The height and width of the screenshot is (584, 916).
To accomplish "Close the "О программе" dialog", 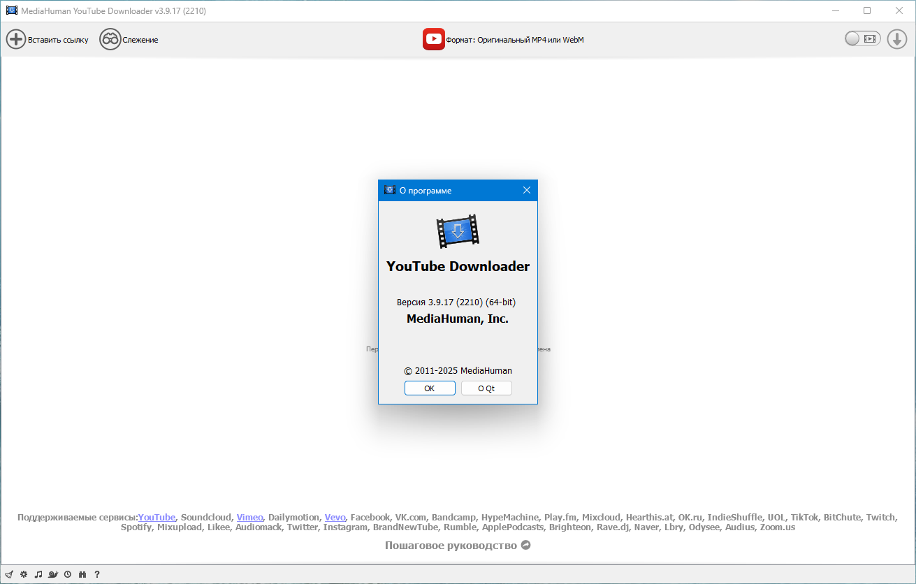I will pyautogui.click(x=527, y=190).
